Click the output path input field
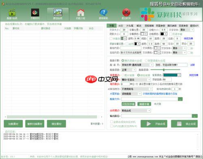Screen dimensions: 203x159 click(157, 116)
